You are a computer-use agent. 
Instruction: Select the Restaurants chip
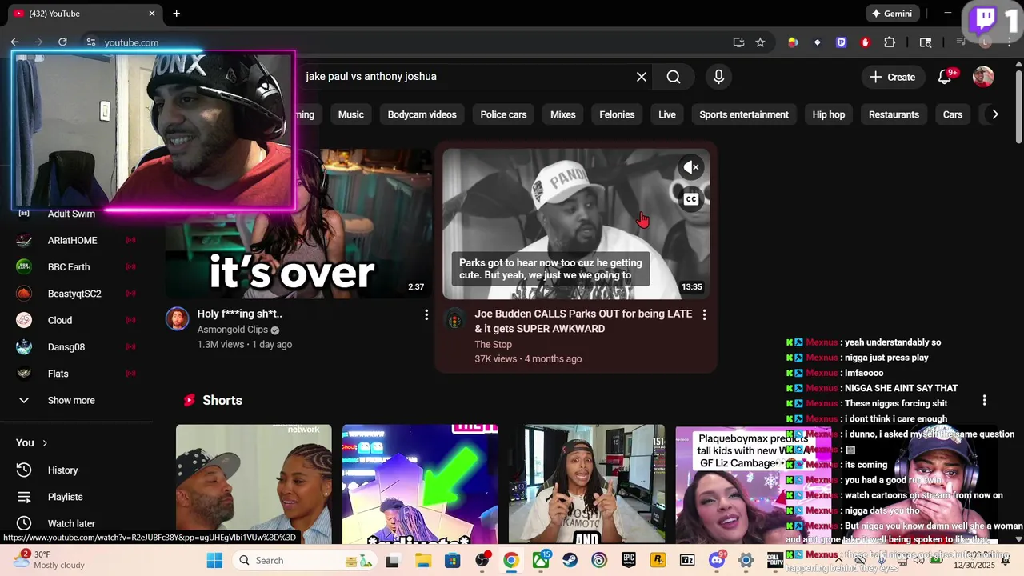pyautogui.click(x=894, y=114)
